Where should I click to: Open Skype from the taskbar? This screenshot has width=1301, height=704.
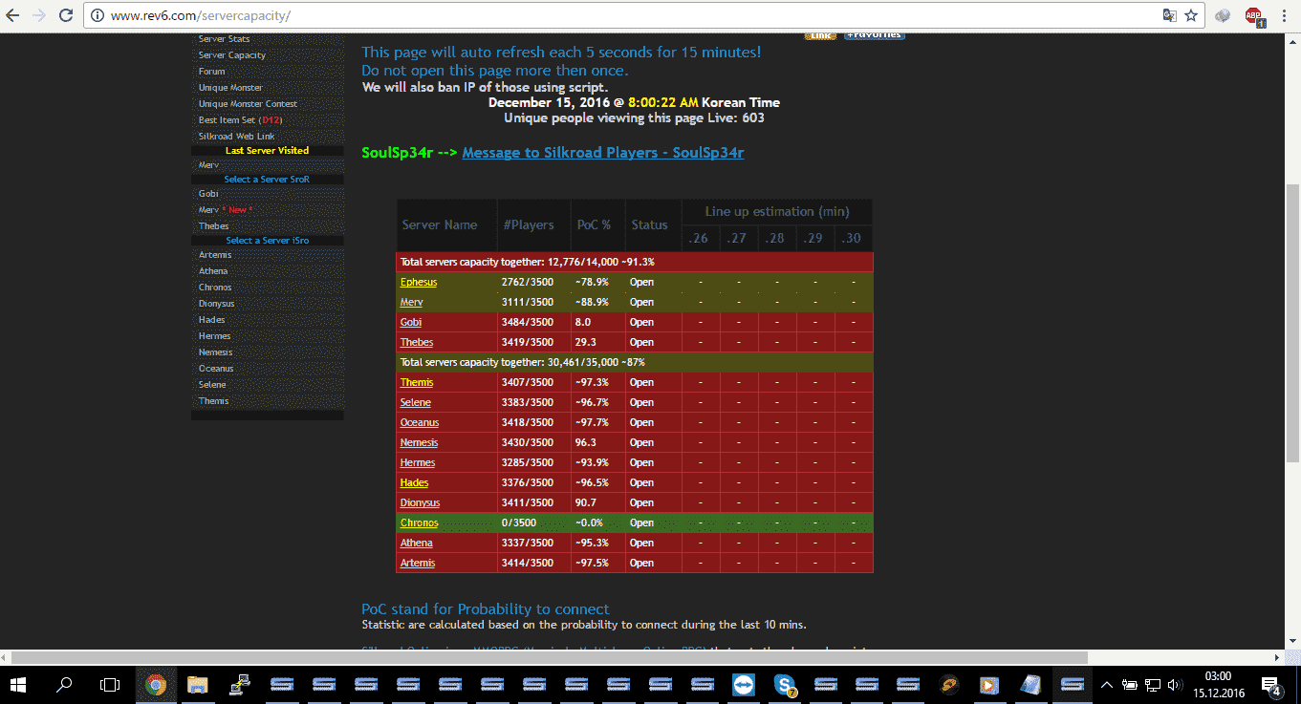(x=785, y=685)
